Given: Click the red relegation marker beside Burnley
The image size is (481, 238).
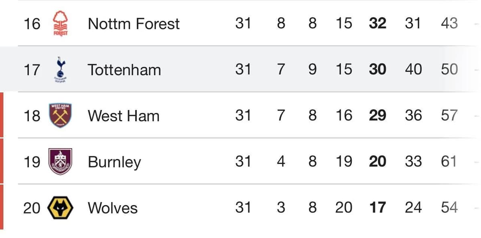Looking at the screenshot, I should [2, 161].
